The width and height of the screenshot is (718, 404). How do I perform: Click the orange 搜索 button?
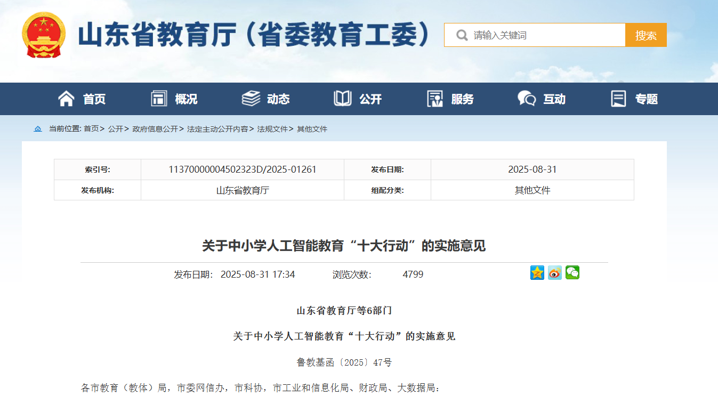tap(646, 35)
